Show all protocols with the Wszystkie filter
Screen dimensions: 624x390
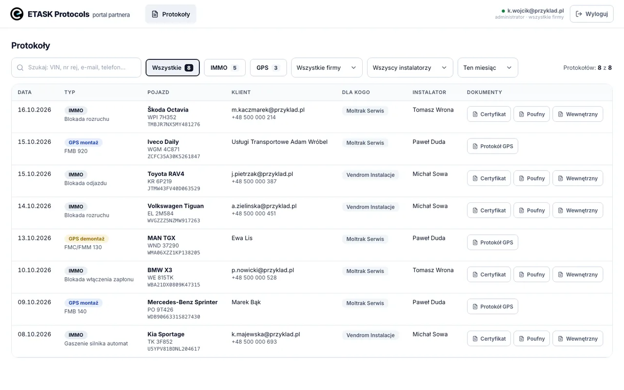tap(173, 68)
